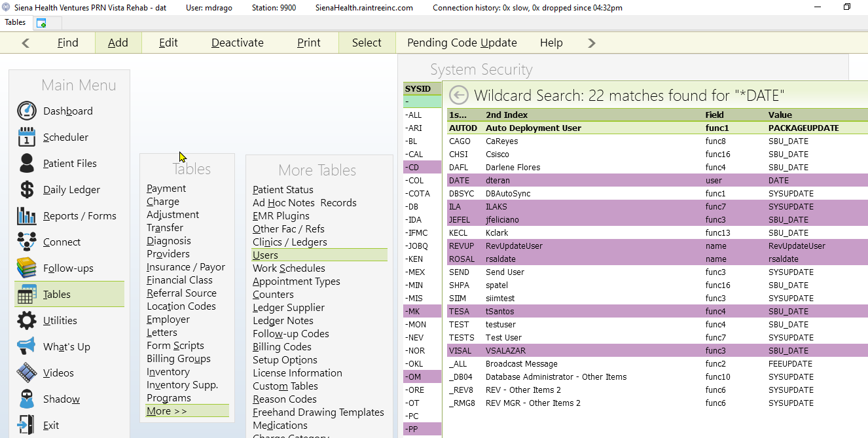Click the SYSID column header

[422, 89]
